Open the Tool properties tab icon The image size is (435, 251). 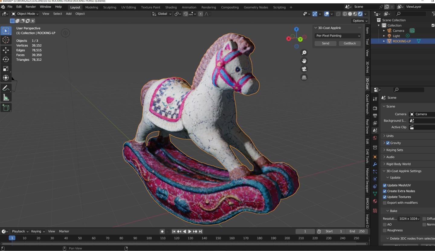(375, 99)
